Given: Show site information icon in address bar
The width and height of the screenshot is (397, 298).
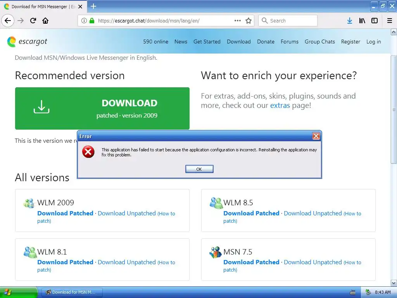Looking at the screenshot, I should point(84,21).
